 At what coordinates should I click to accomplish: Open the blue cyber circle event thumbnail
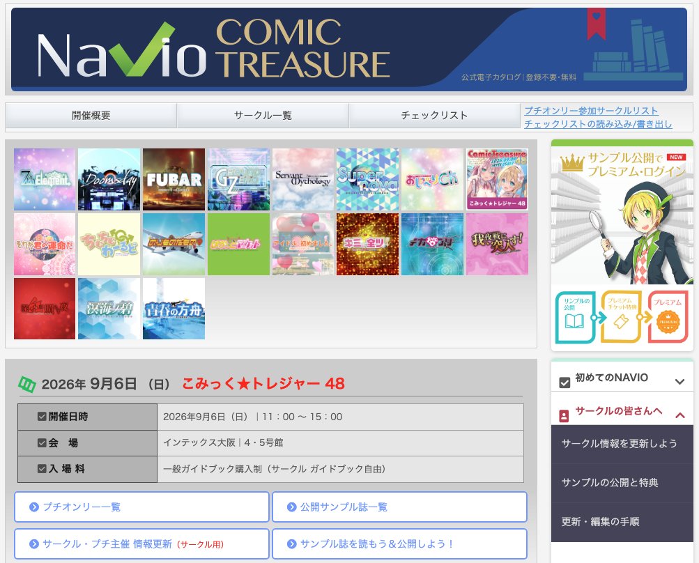[x=432, y=244]
